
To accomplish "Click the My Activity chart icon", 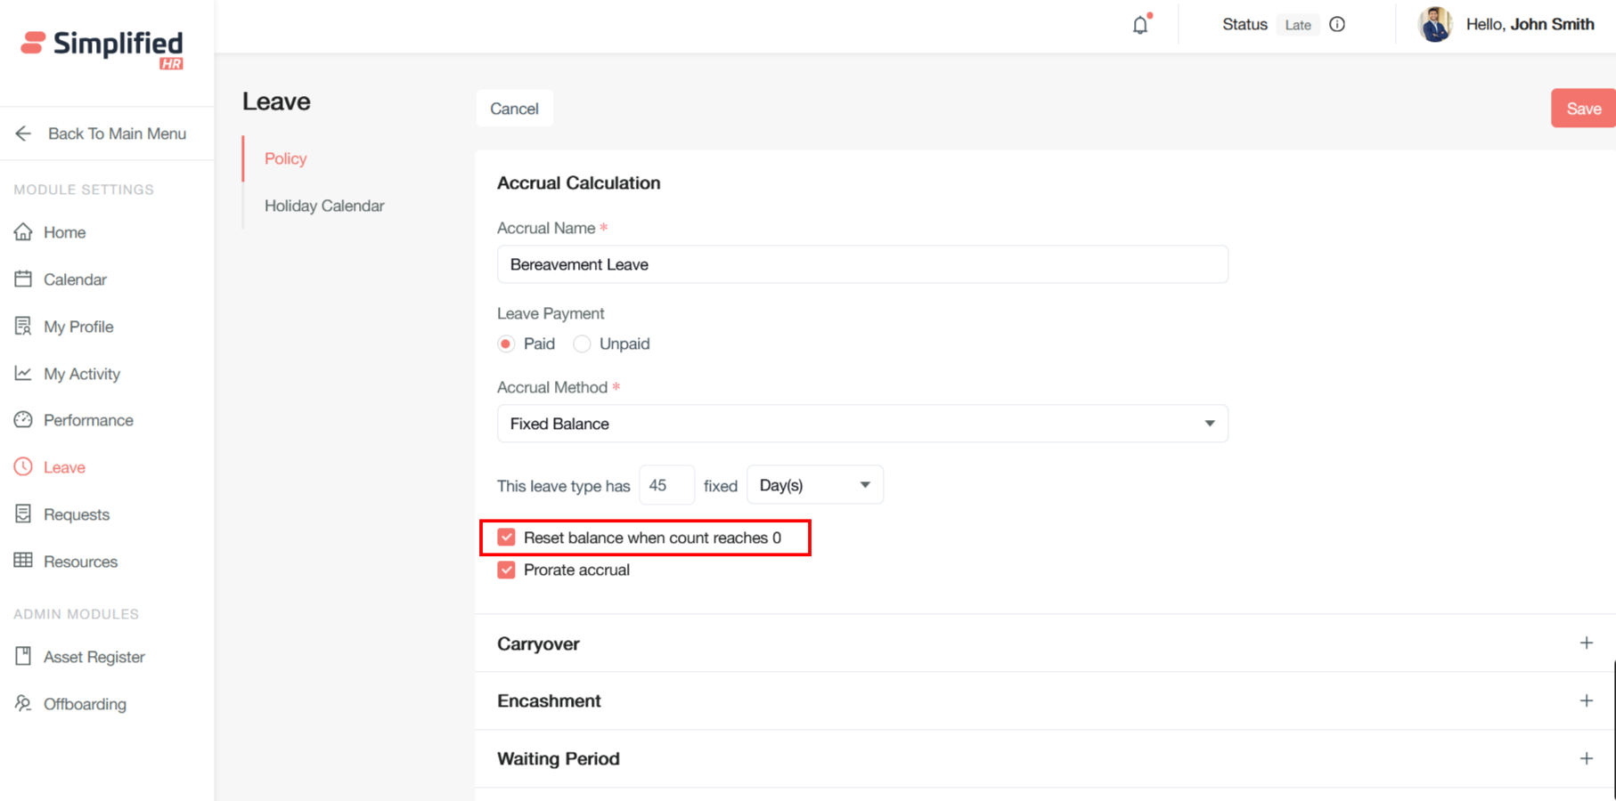I will pyautogui.click(x=23, y=374).
